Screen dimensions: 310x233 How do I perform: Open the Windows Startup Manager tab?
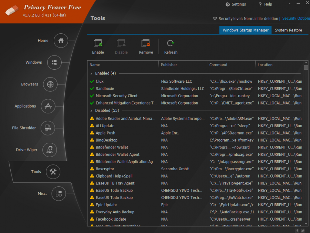245,30
